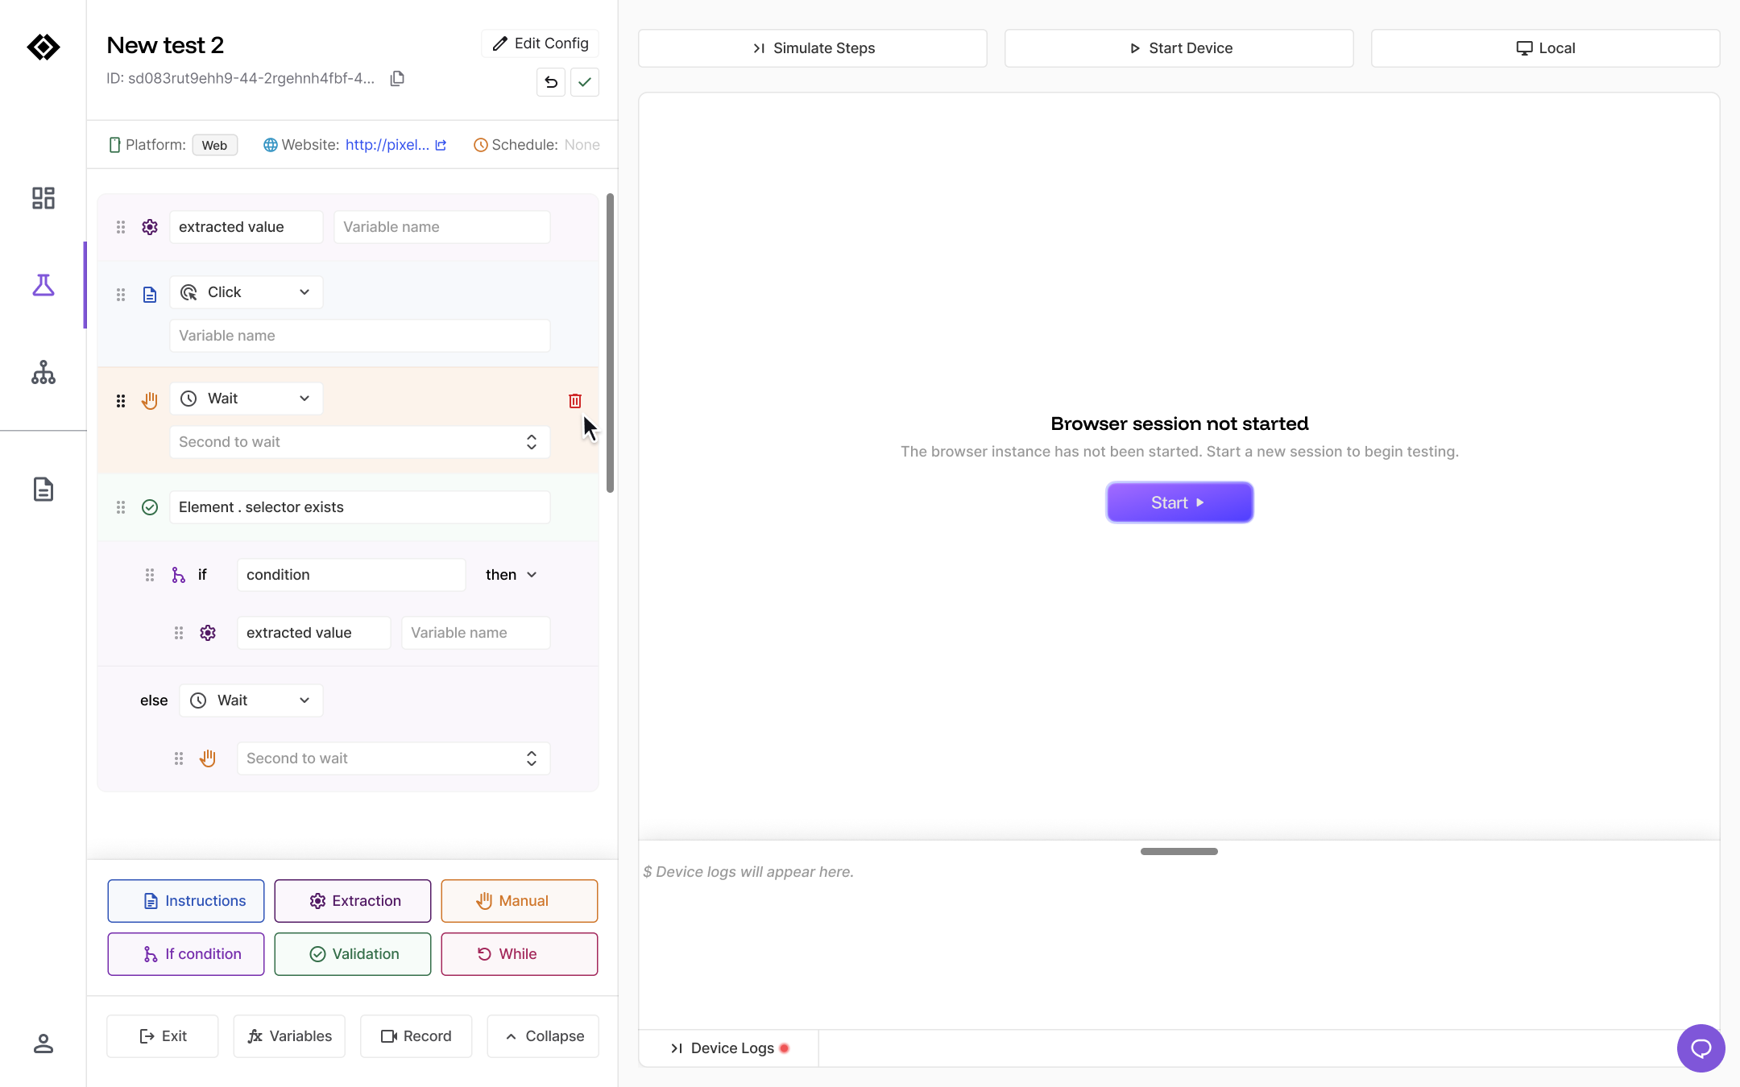
Task: Open website link external icon
Action: pos(441,145)
